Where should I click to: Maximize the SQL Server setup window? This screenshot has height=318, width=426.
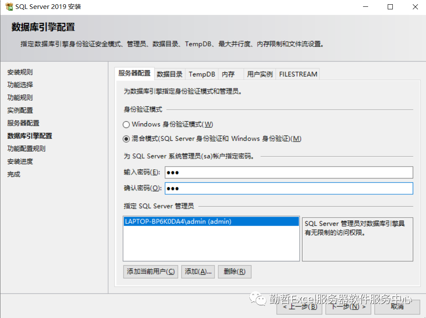point(390,7)
